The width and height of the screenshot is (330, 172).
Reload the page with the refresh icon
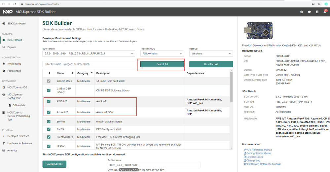point(15,4)
